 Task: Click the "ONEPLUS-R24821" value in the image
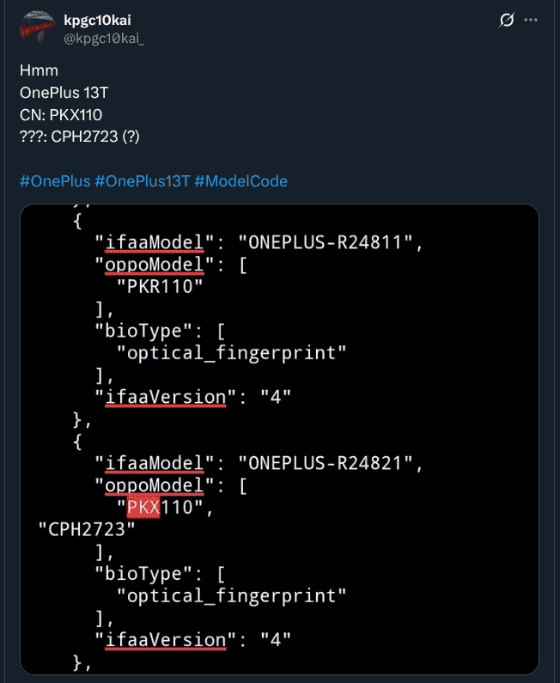point(330,464)
